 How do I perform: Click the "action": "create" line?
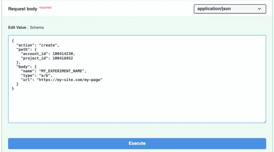(38, 45)
